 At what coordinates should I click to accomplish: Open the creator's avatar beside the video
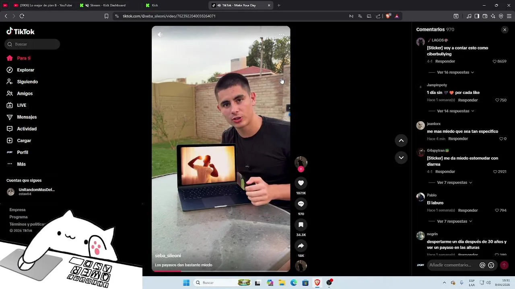(301, 162)
